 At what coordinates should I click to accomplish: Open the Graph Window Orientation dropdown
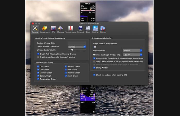(77, 47)
